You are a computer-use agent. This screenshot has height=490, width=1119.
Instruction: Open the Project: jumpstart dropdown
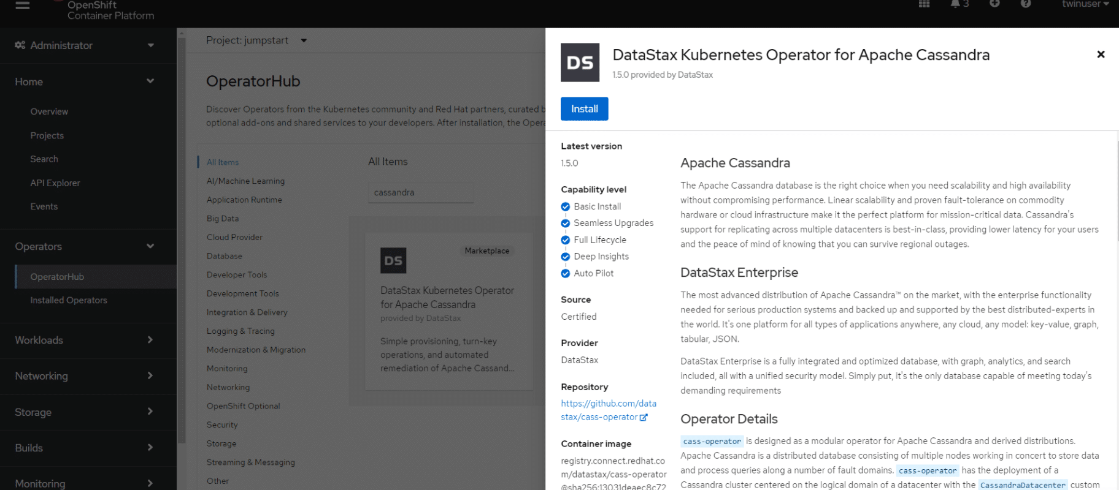pos(256,40)
